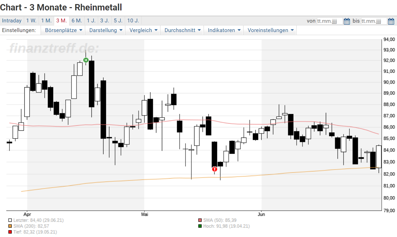397x237 pixels.
Task: Focus the 'bis' end date input field
Action: [374, 21]
